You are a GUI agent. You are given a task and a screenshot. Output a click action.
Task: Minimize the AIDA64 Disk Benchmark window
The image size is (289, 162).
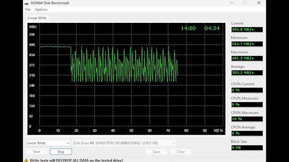[x=232, y=3]
